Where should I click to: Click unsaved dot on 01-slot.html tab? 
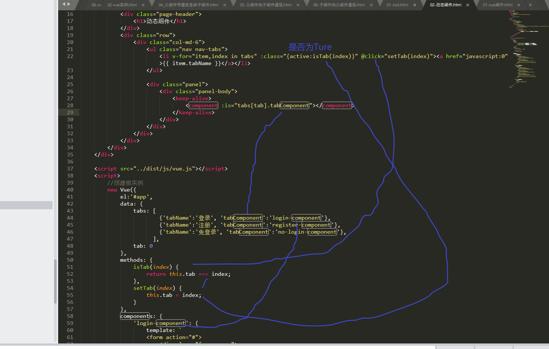click(x=415, y=5)
